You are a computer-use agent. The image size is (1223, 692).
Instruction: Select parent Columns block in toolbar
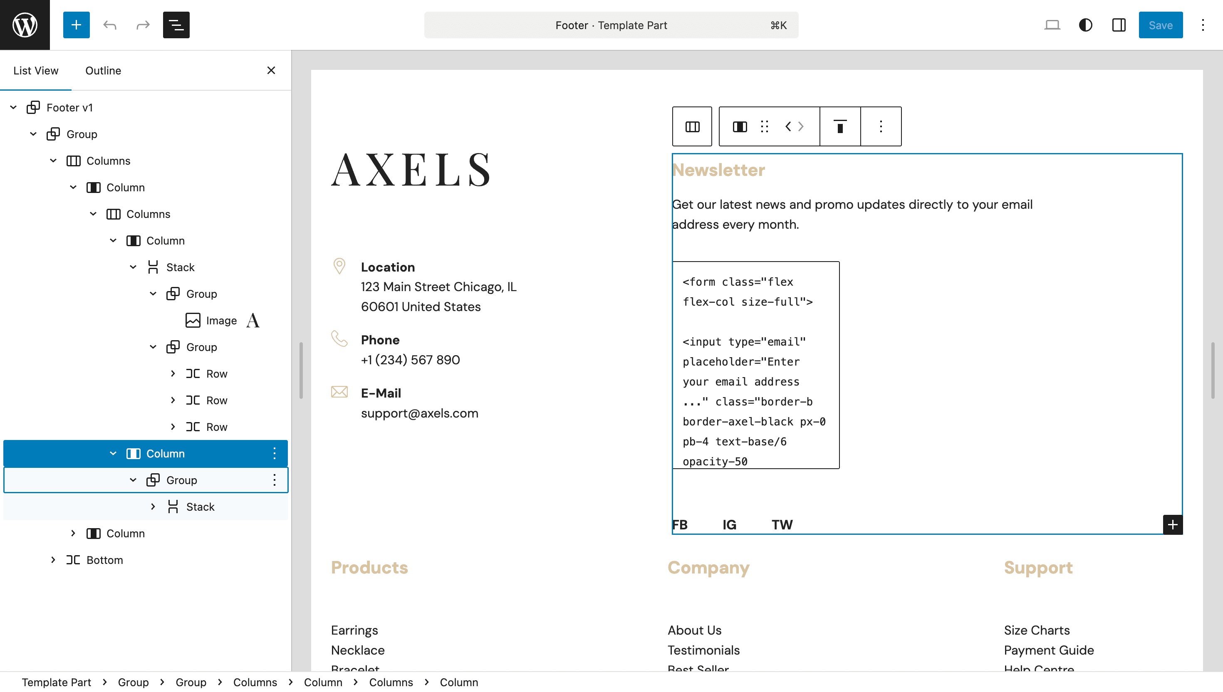(x=692, y=126)
